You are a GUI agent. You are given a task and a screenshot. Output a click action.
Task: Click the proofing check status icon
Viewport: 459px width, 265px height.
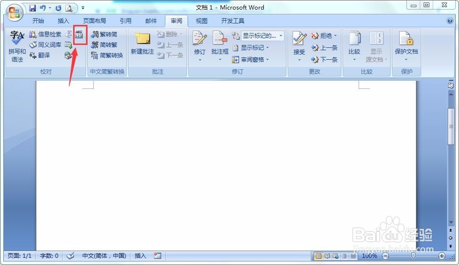pyautogui.click(x=70, y=256)
